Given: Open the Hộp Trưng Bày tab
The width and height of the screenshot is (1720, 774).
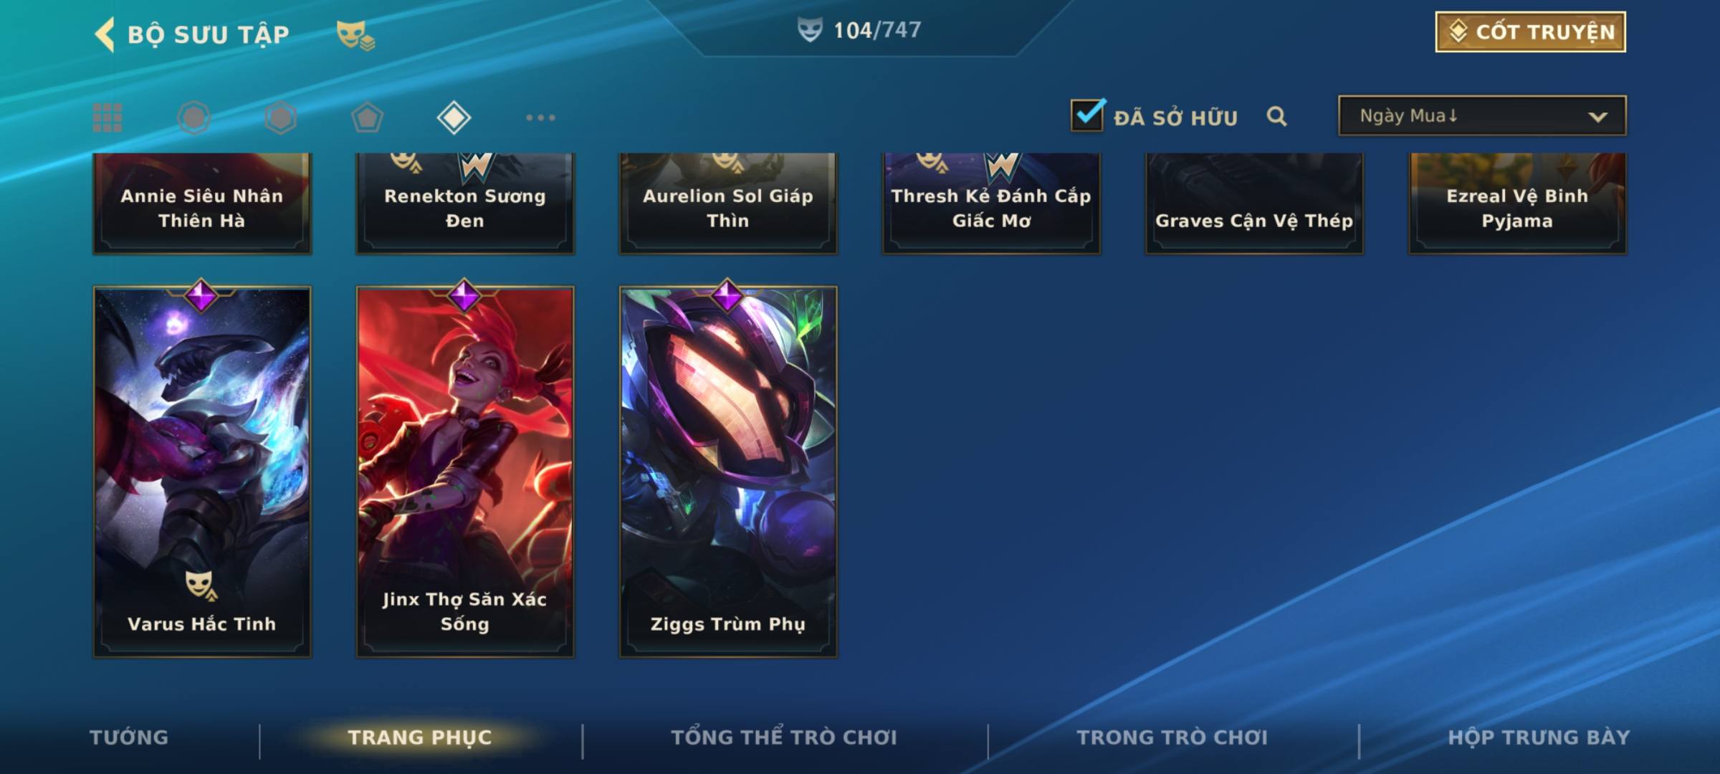Looking at the screenshot, I should coord(1539,737).
